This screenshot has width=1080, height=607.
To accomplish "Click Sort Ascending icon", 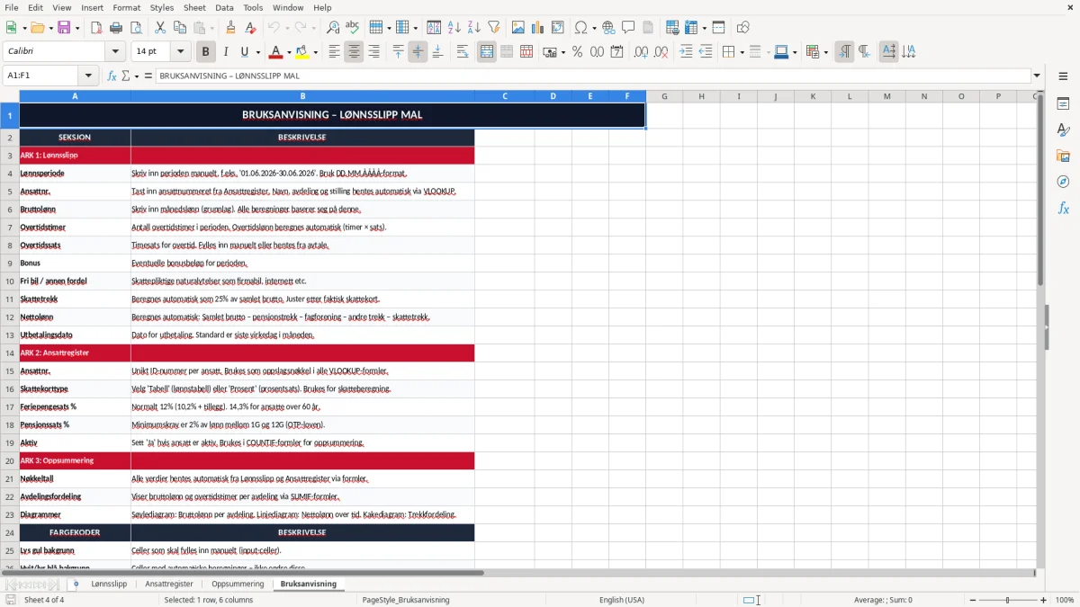I will 454,28.
